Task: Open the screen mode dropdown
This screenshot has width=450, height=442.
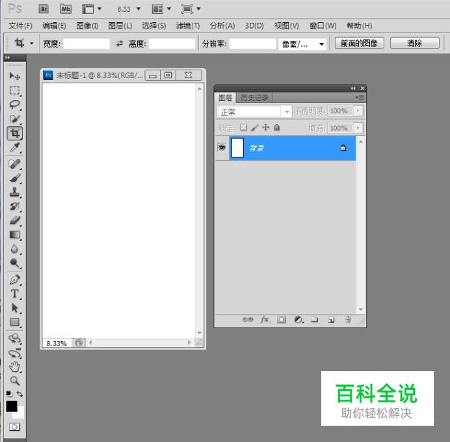Action: 191,9
